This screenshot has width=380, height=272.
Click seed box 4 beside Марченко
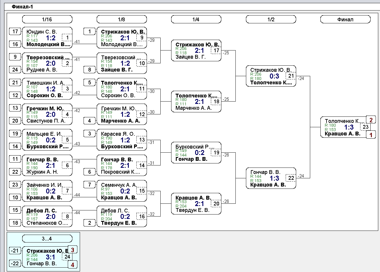pos(90,121)
